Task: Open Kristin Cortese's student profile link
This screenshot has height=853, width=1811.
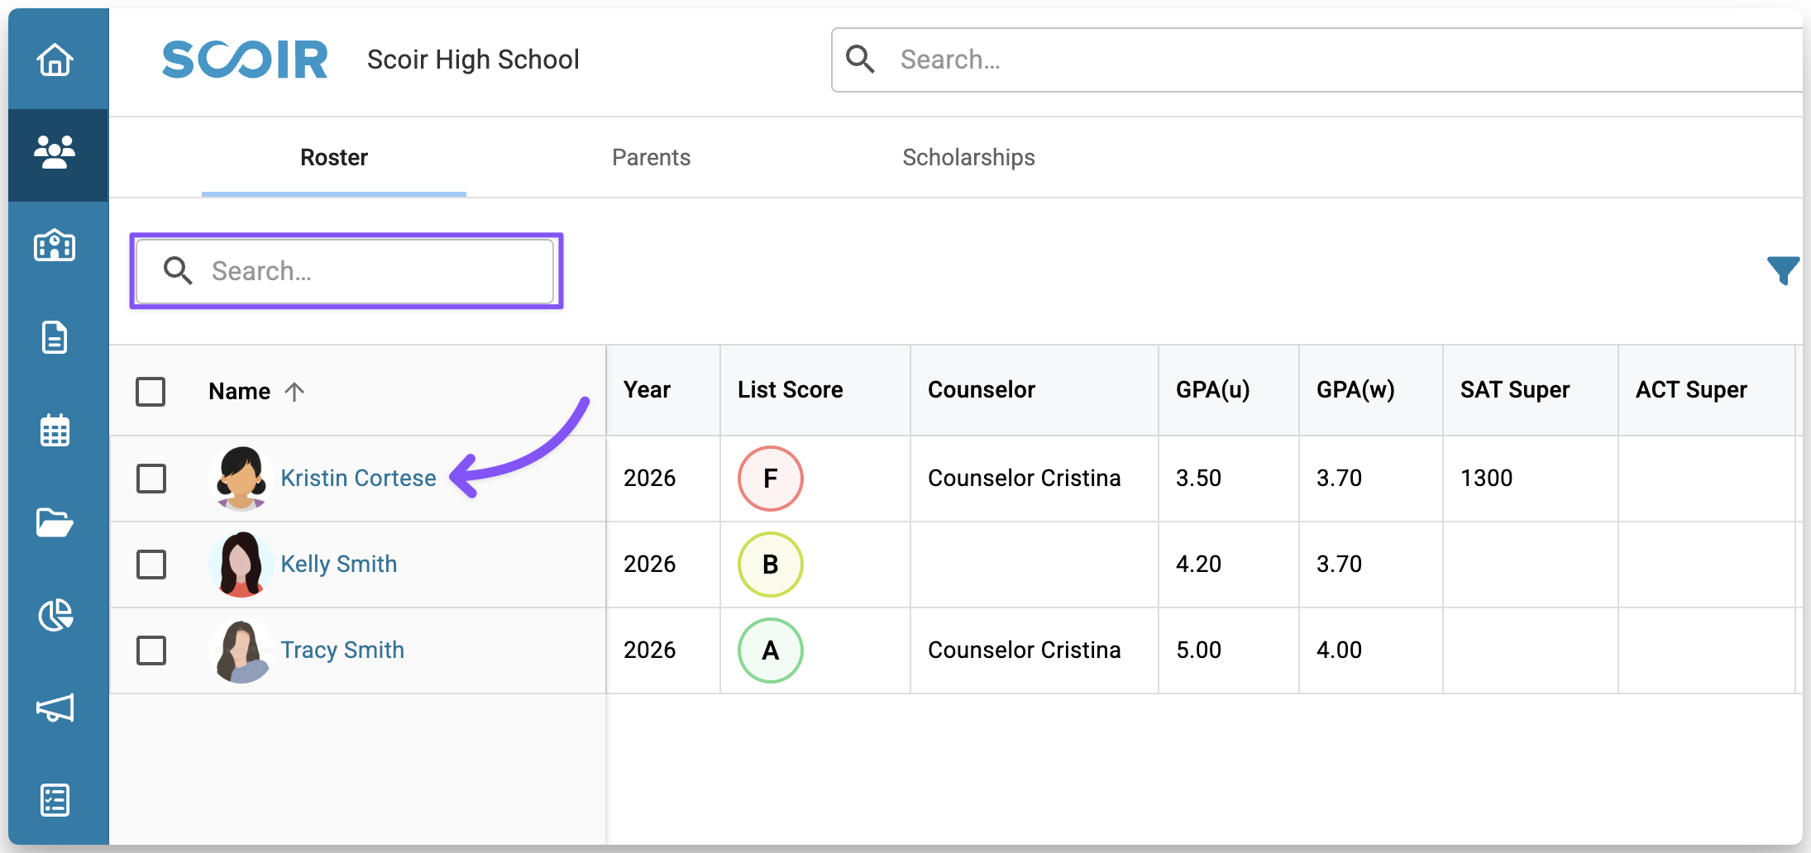Action: (358, 478)
